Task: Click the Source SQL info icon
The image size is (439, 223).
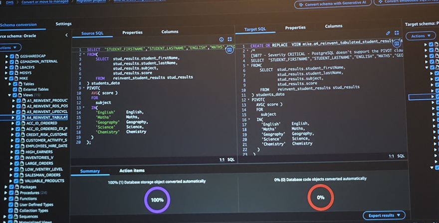Action: point(221,39)
